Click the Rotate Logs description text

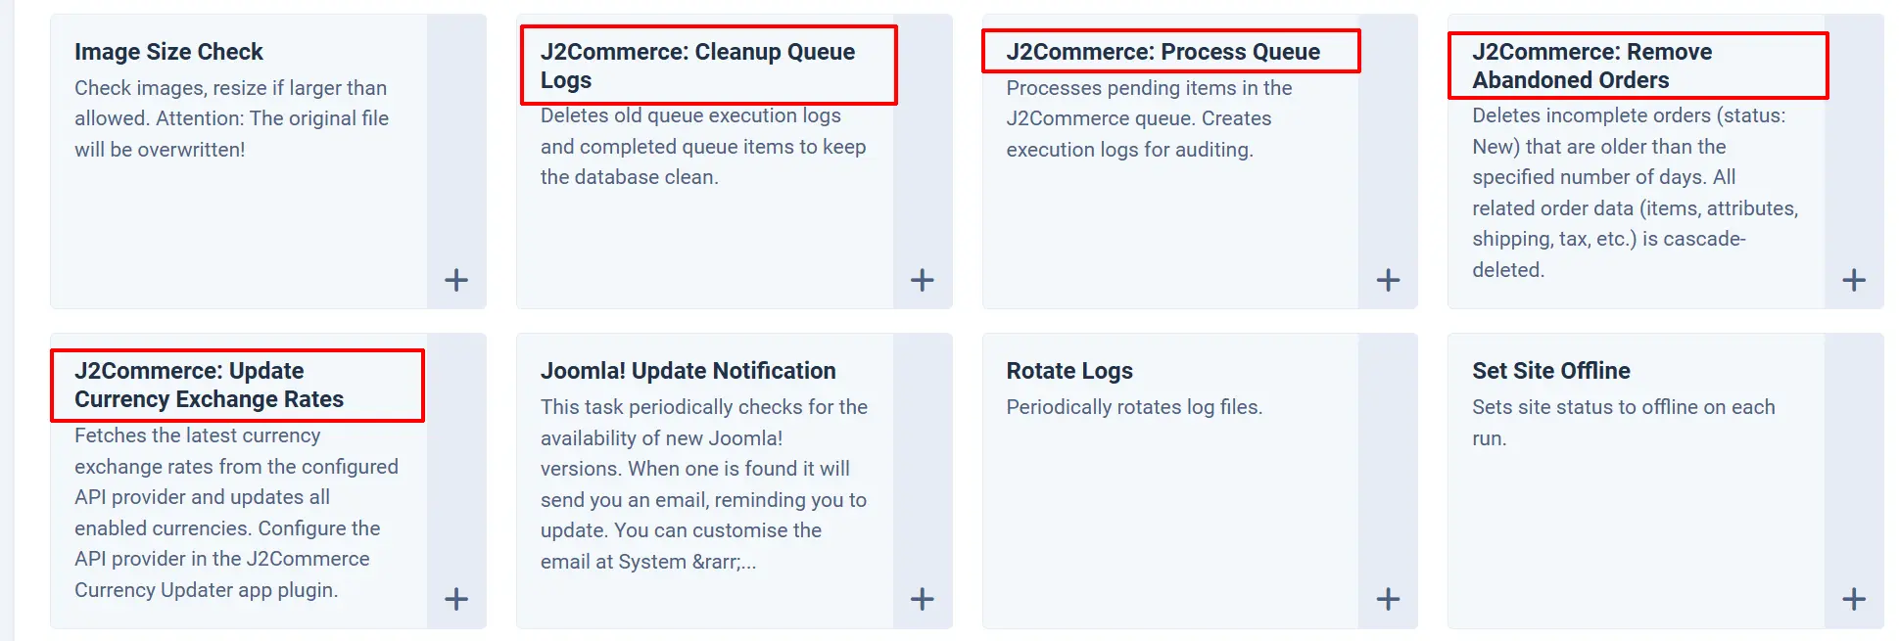[x=1134, y=407]
